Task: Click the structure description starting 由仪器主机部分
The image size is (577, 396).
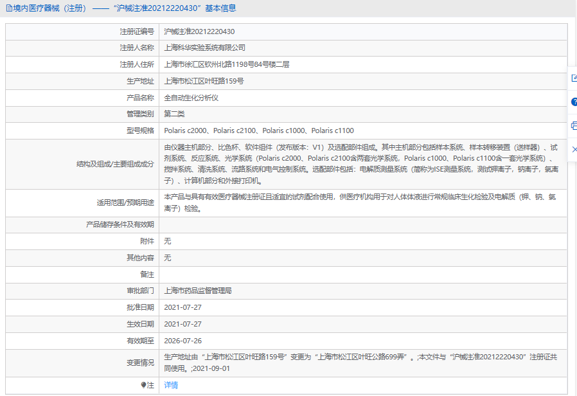Action: click(x=361, y=164)
